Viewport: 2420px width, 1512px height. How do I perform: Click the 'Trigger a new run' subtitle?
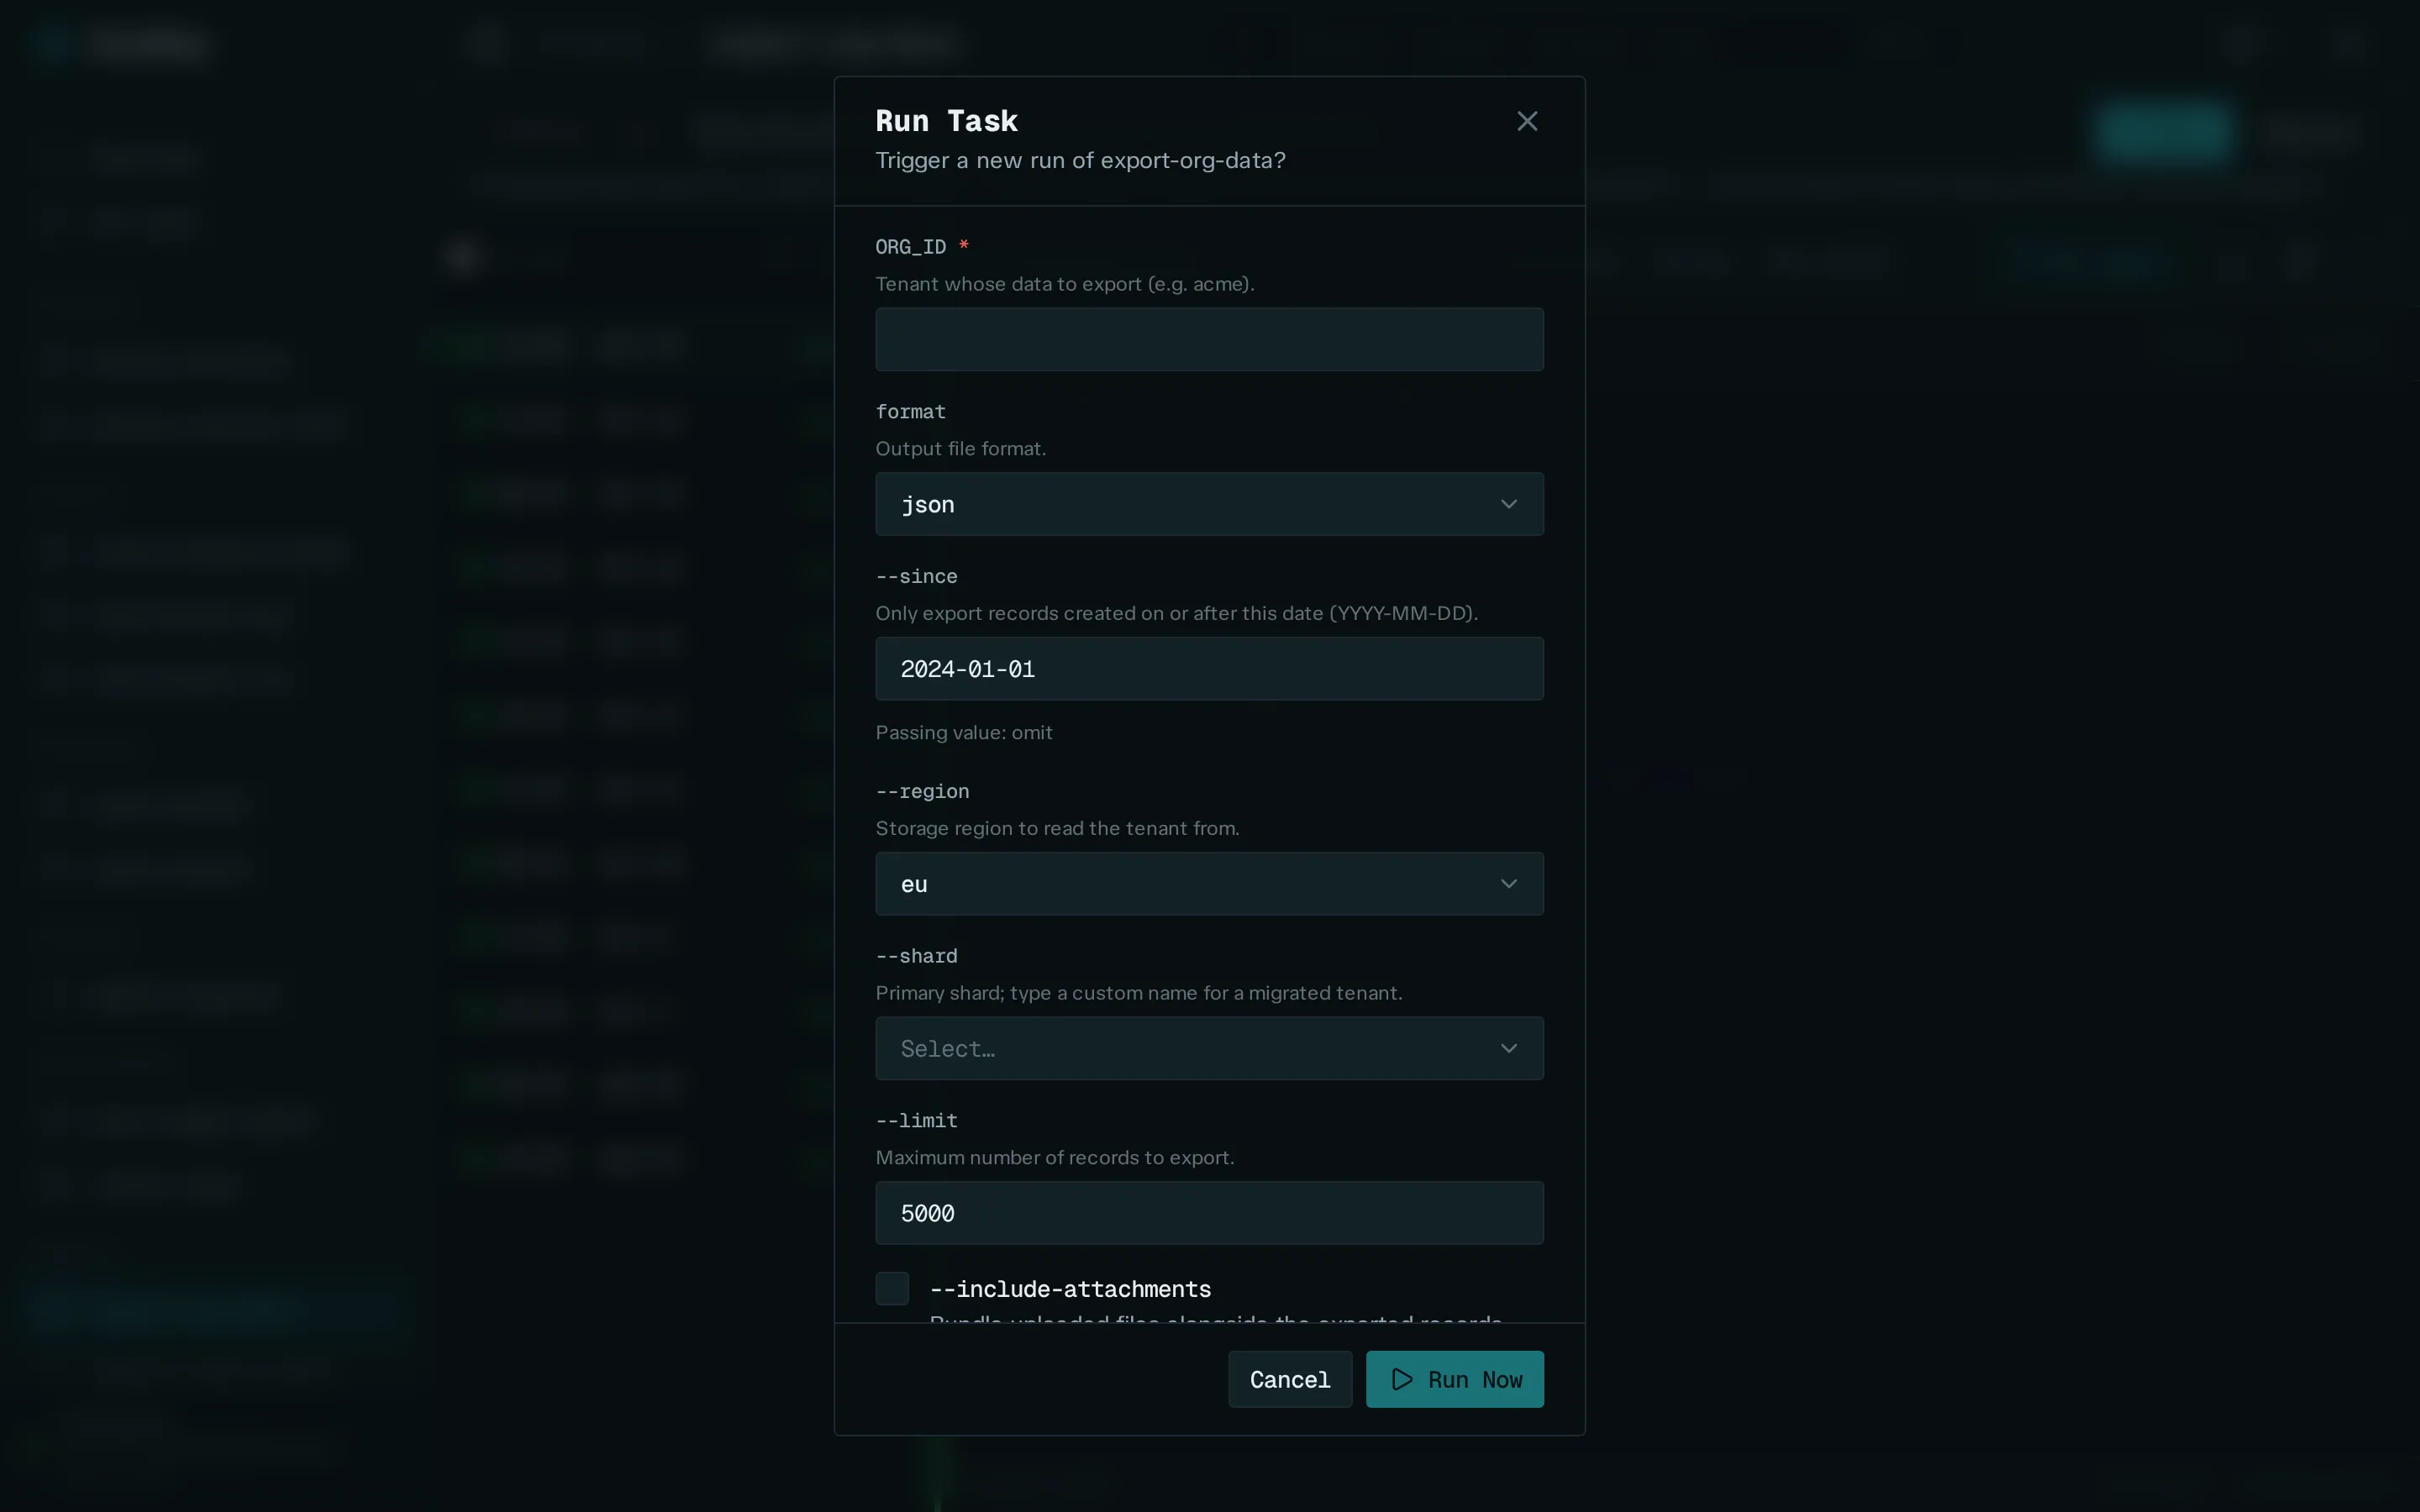[x=1080, y=160]
